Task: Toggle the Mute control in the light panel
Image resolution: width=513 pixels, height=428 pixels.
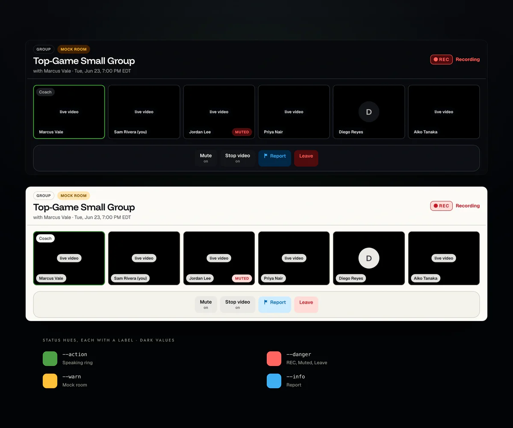Action: point(206,304)
